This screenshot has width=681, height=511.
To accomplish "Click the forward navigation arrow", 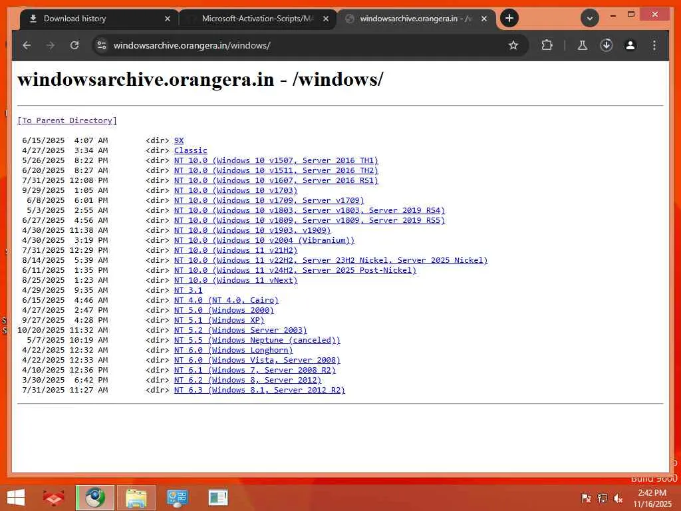I will (x=51, y=45).
